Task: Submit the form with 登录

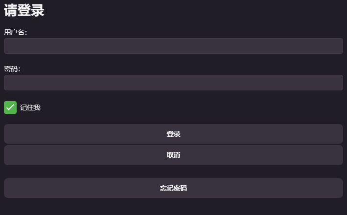Action: pyautogui.click(x=173, y=134)
